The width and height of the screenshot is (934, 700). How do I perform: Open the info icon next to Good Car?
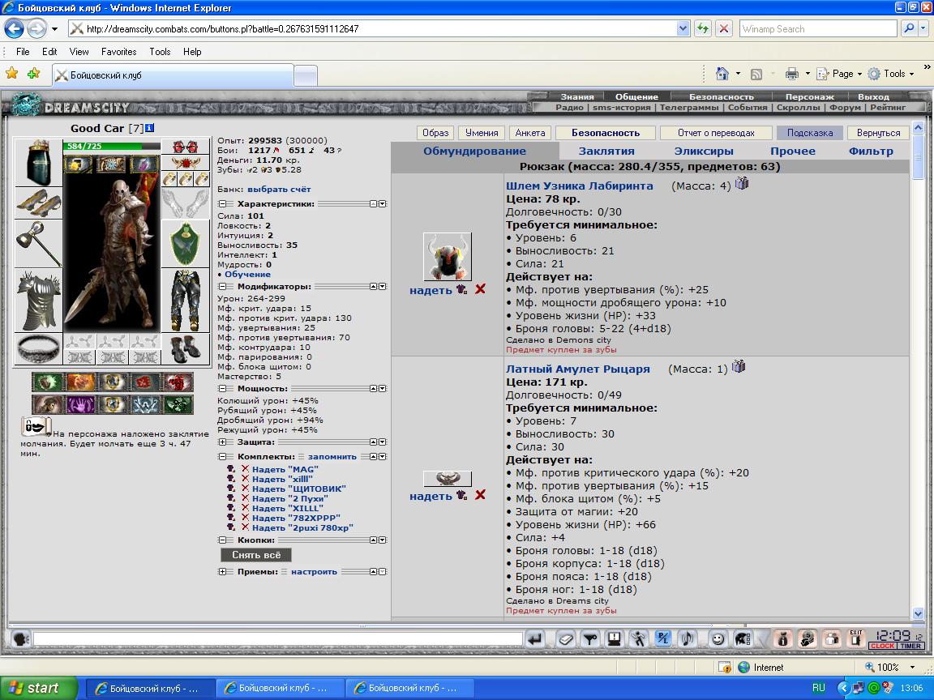[x=149, y=128]
